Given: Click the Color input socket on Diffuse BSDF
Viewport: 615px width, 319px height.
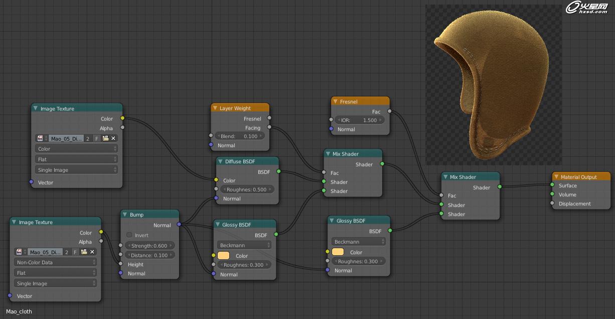Looking at the screenshot, I should tap(216, 180).
